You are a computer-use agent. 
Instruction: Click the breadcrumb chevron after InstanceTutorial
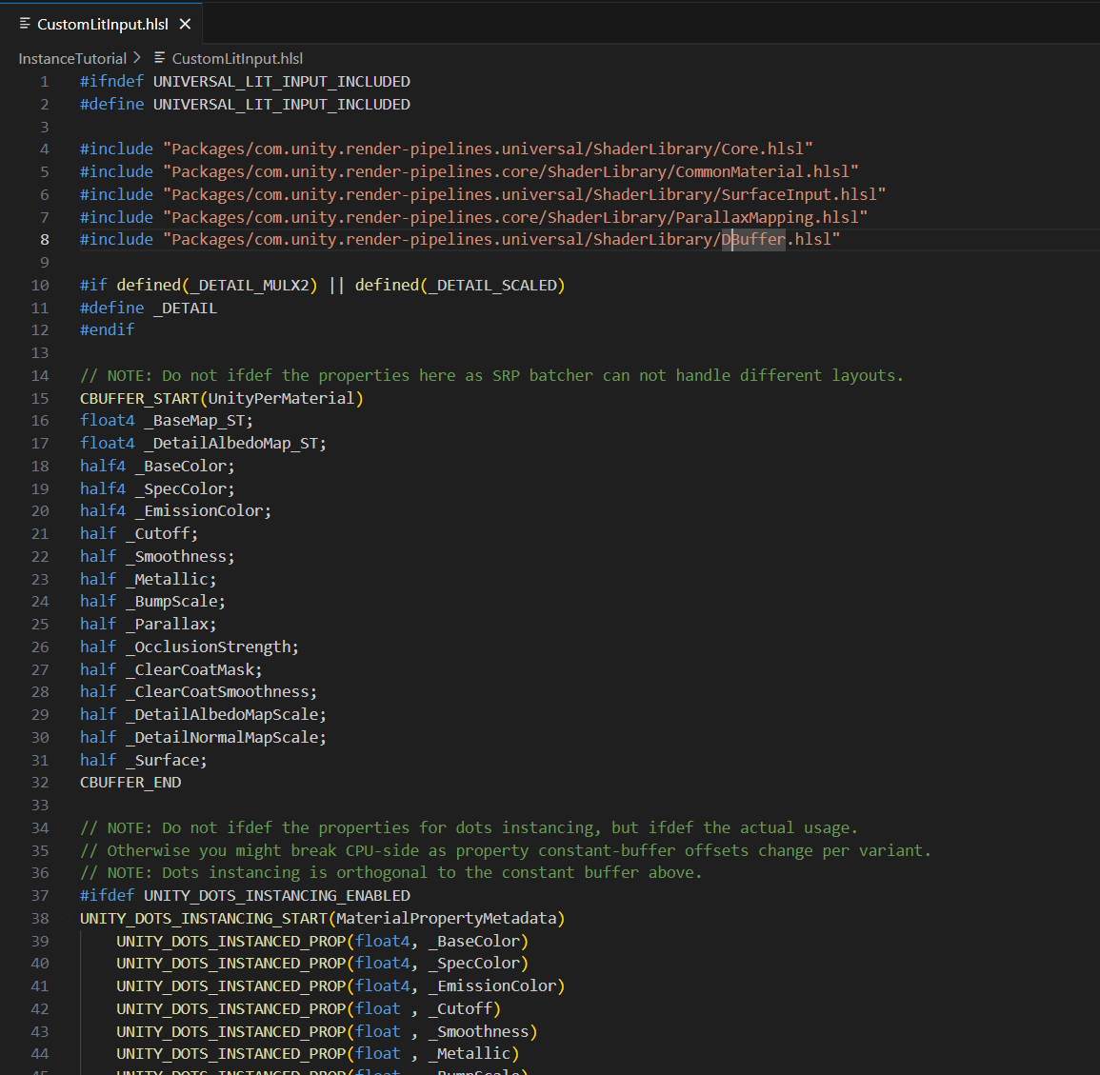tap(137, 58)
